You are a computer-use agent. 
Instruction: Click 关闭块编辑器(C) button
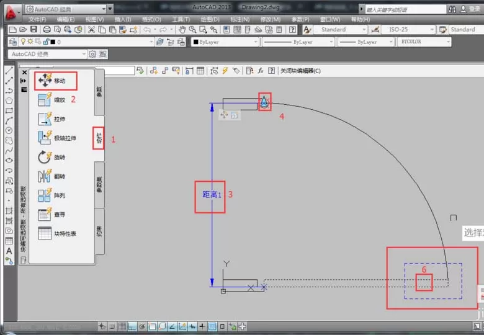point(300,71)
